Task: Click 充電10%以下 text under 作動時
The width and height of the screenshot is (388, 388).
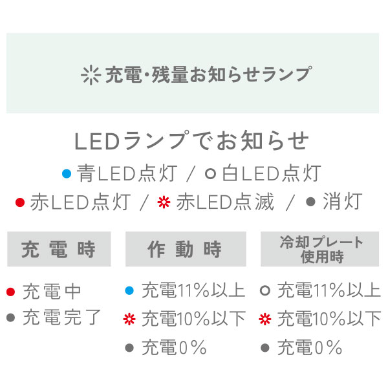Action: (193, 319)
